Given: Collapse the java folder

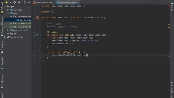Looking at the screenshot, I should 8,13.
